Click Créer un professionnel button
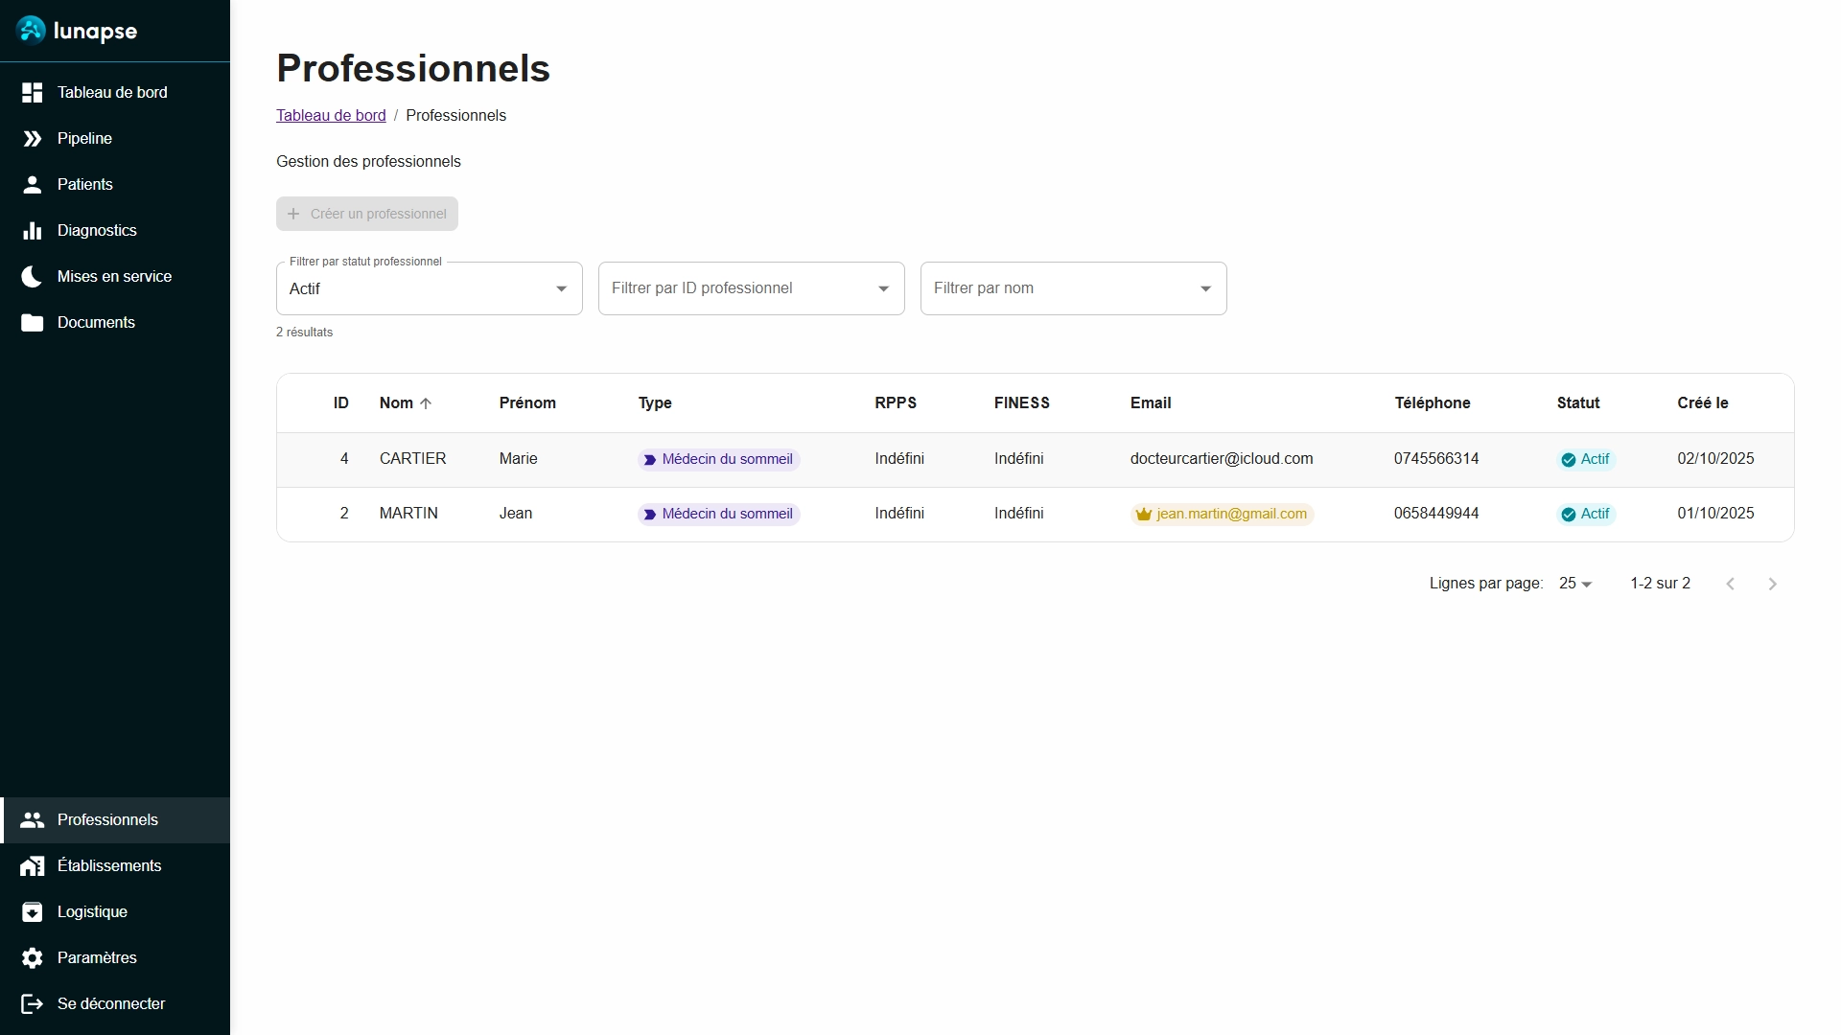This screenshot has width=1841, height=1035. (366, 213)
